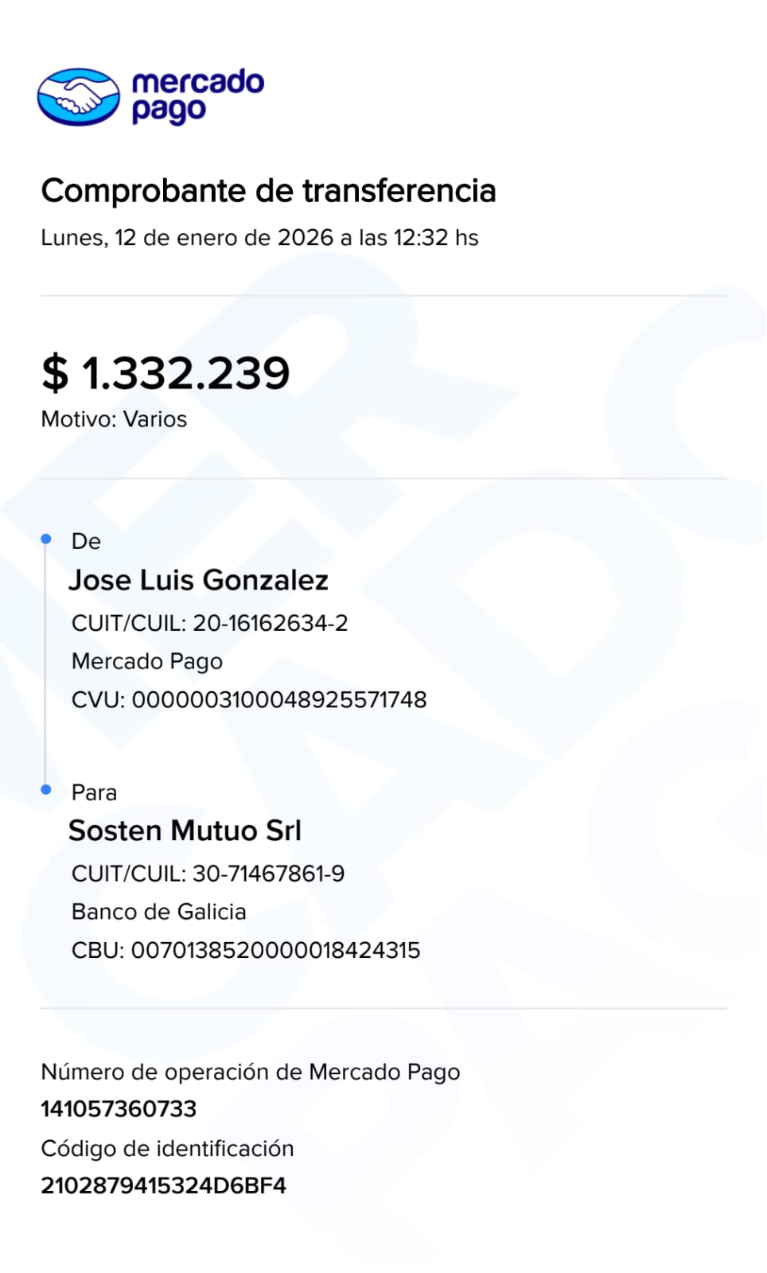Select identification code 2102879415324D6BF4
This screenshot has width=767, height=1273.
163,1185
